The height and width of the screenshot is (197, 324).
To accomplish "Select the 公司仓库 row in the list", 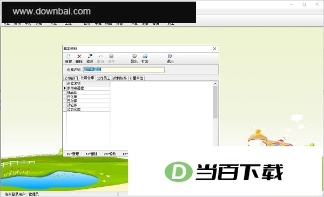I will click(x=88, y=110).
